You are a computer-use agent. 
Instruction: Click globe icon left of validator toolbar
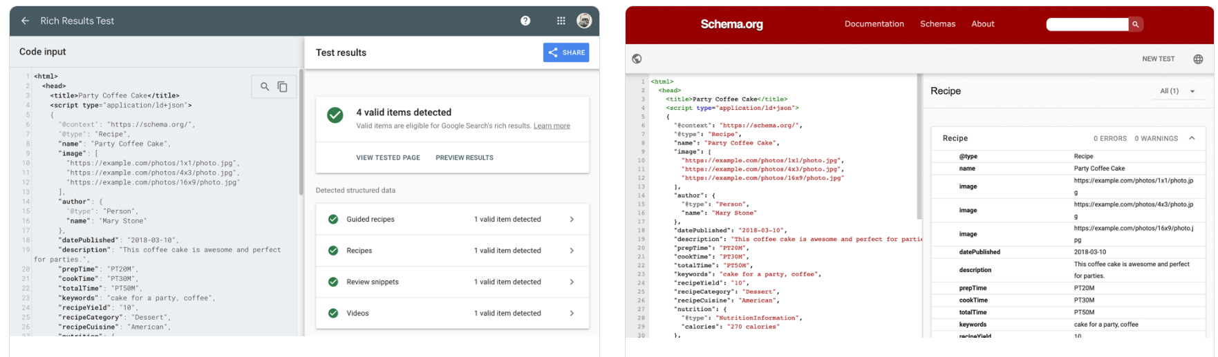tap(637, 59)
